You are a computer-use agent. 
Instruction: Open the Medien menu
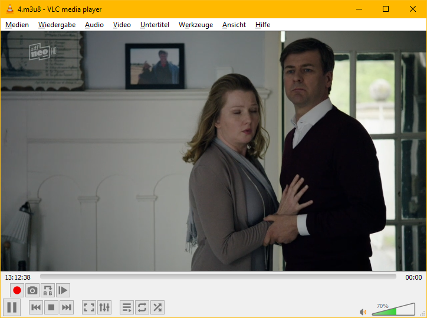17,25
